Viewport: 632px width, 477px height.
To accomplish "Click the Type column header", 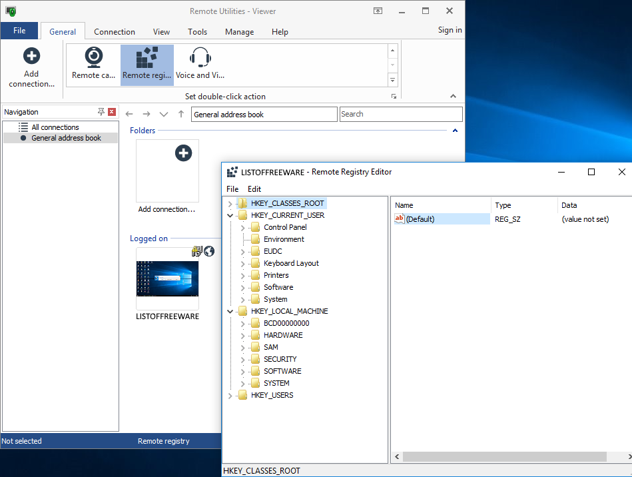I will click(524, 205).
